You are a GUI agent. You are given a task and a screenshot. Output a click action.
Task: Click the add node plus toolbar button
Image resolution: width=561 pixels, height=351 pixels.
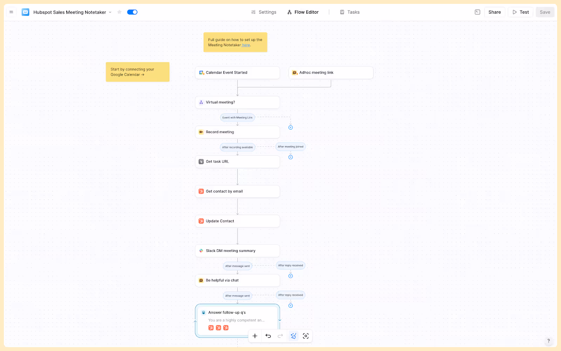point(255,336)
